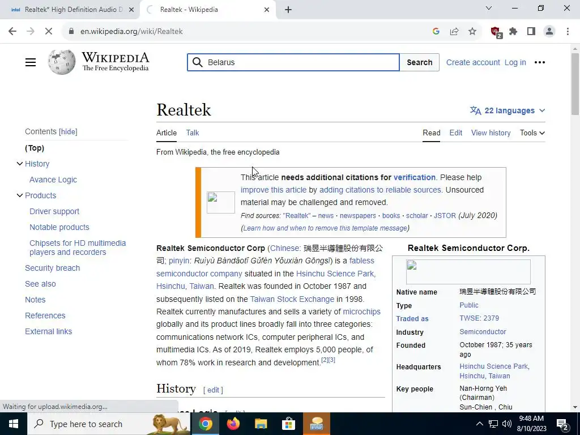This screenshot has width=580, height=435.
Task: Go to Security breach section
Action: tap(52, 268)
